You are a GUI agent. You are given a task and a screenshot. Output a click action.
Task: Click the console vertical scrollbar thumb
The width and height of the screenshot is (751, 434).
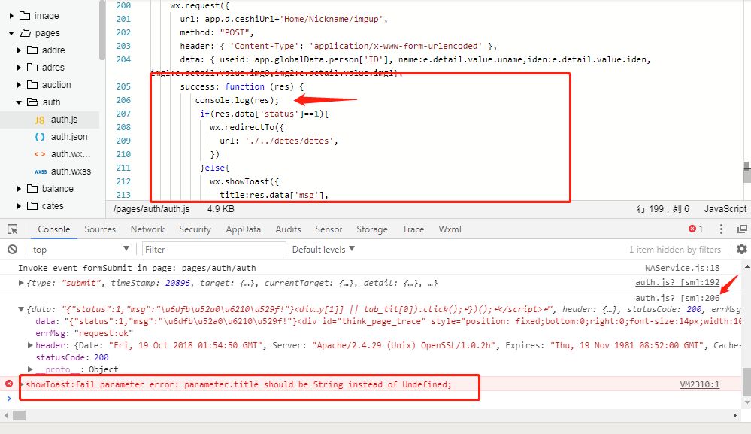point(746,381)
